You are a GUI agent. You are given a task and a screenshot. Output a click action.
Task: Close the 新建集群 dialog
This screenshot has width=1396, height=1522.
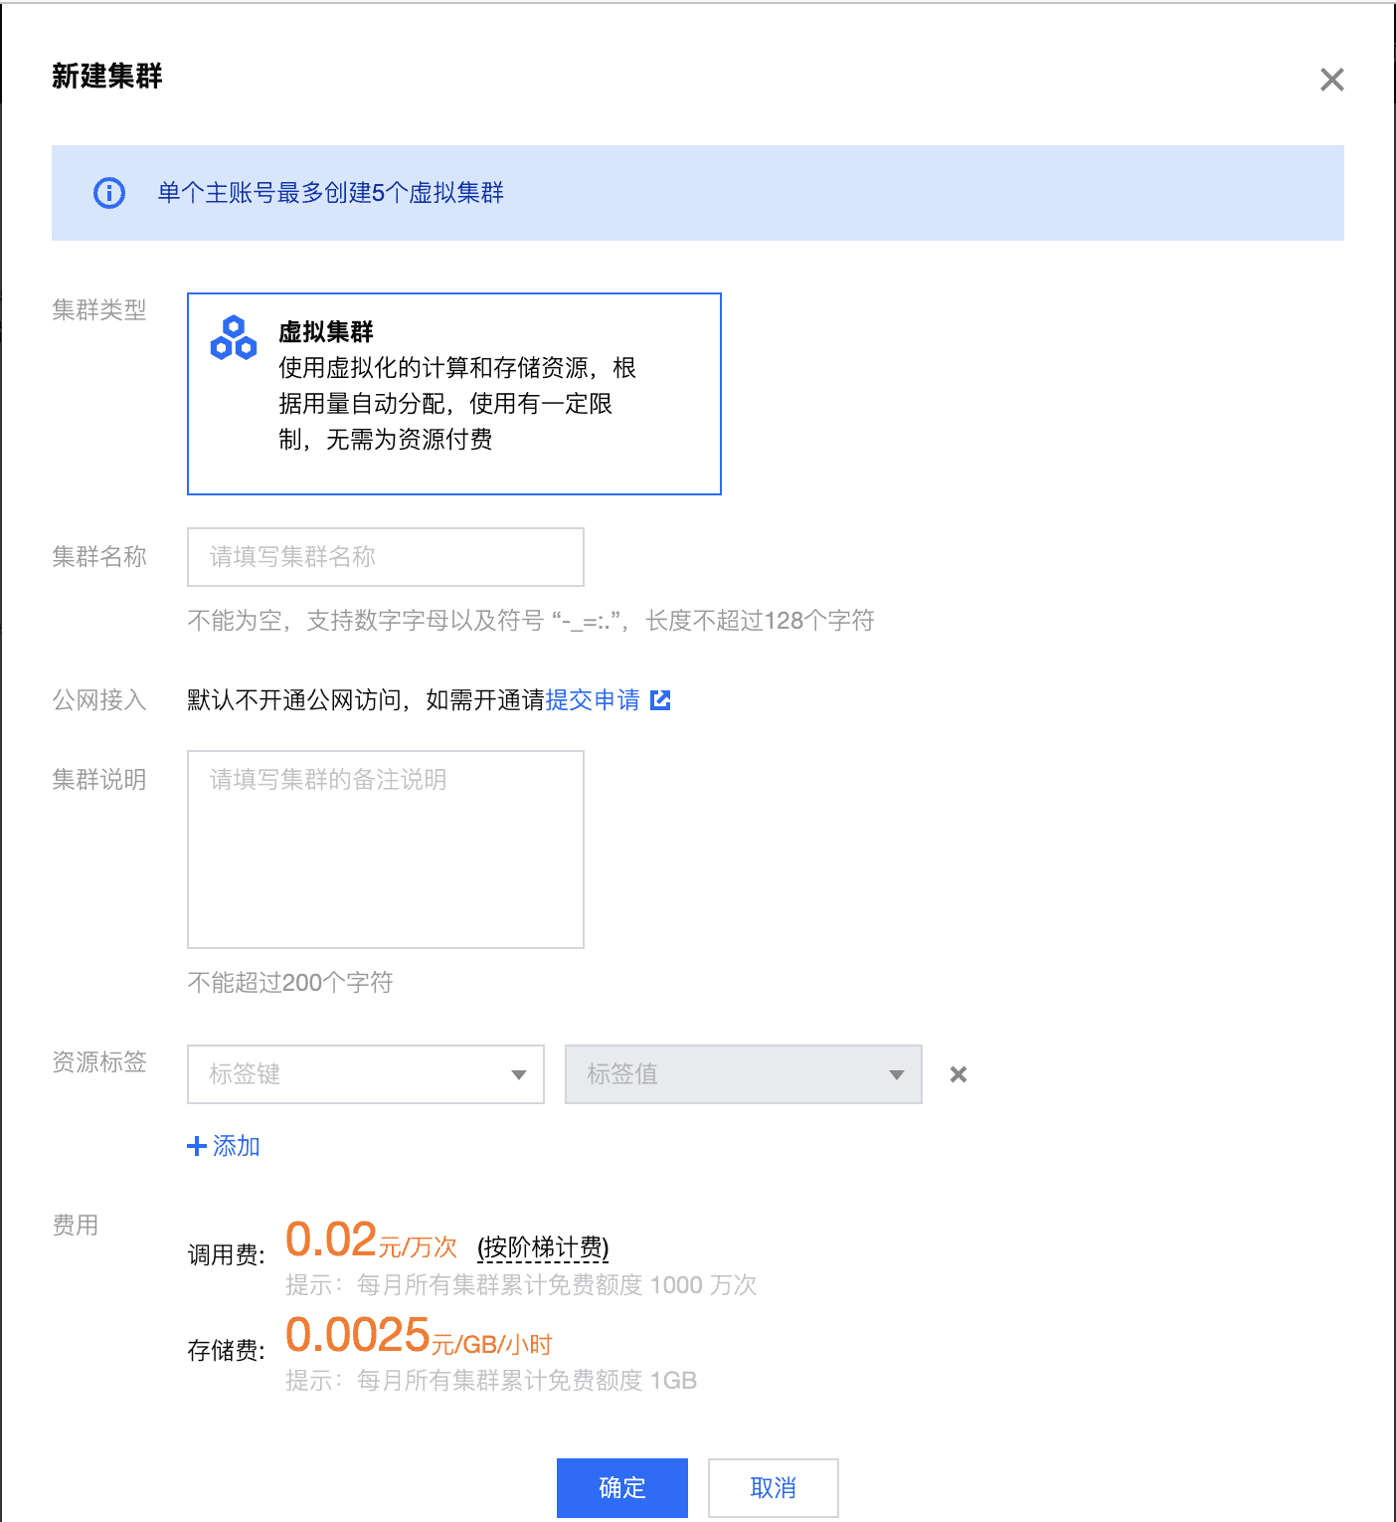point(1331,80)
